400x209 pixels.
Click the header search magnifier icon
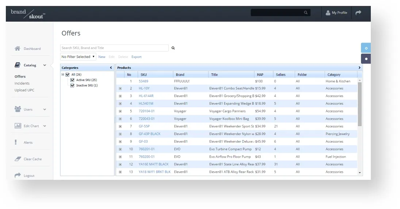(305, 12)
